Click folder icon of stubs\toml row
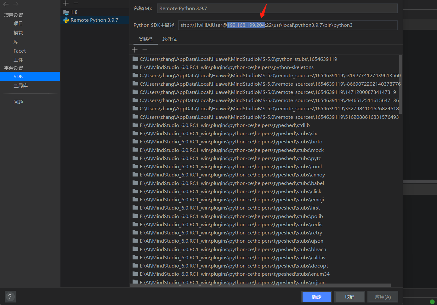This screenshot has height=305, width=437. click(x=136, y=166)
